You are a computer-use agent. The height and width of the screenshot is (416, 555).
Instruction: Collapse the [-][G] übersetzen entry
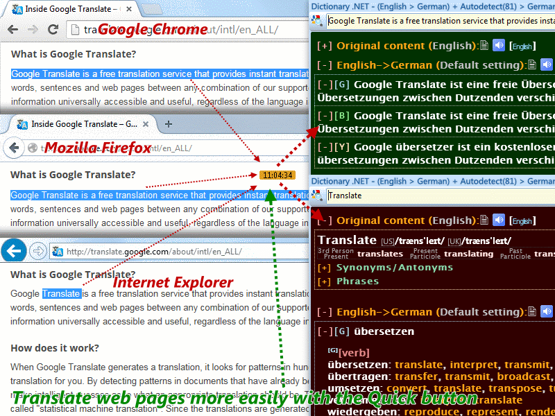coord(325,332)
